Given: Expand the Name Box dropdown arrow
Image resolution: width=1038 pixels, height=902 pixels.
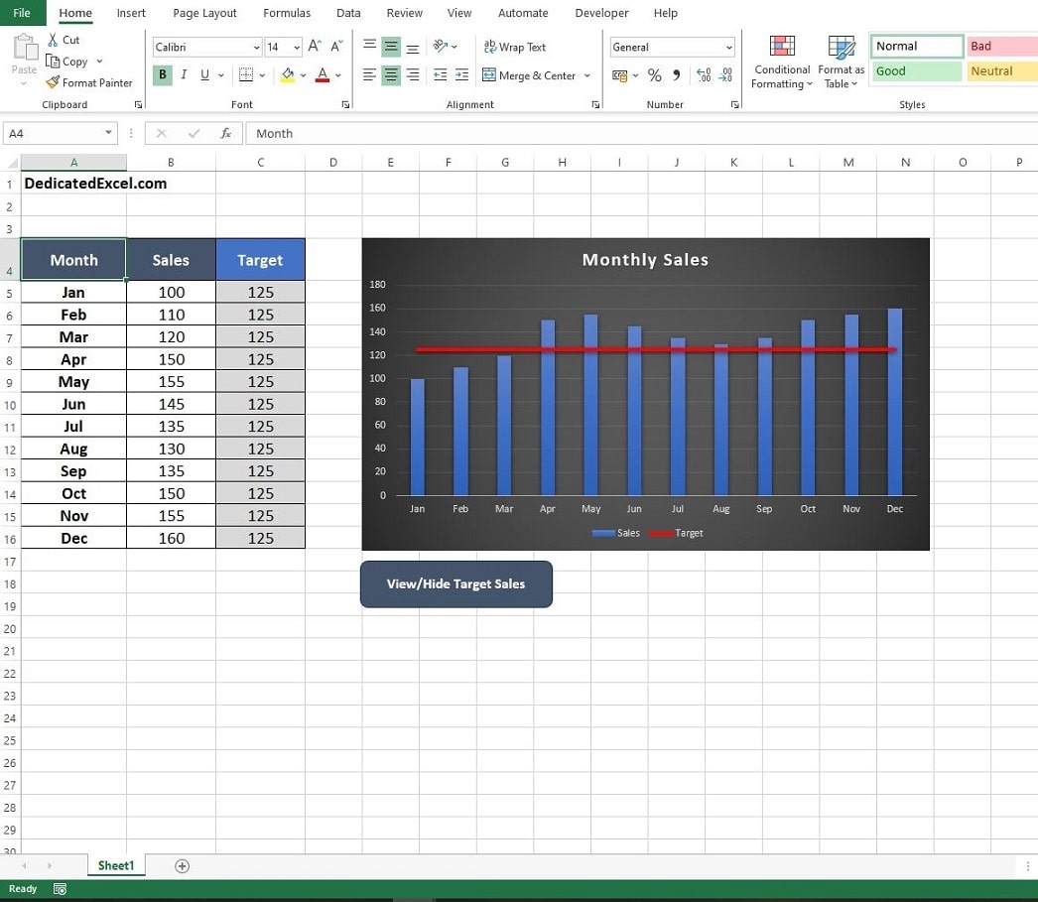Looking at the screenshot, I should coord(108,133).
